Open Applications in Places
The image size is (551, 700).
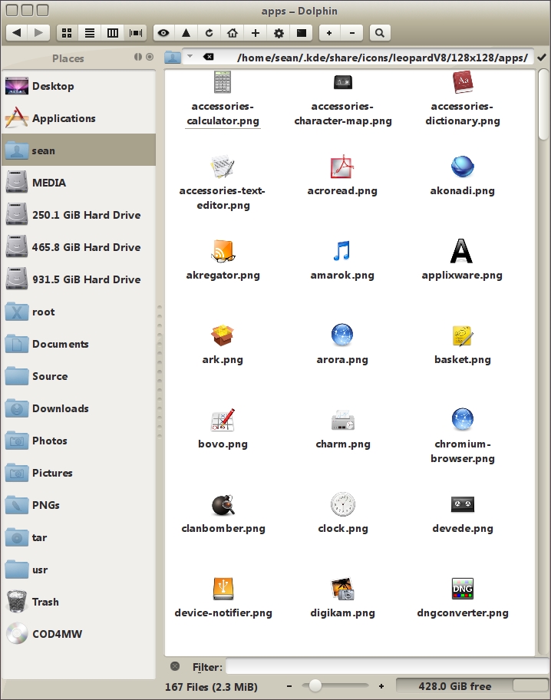pos(78,118)
